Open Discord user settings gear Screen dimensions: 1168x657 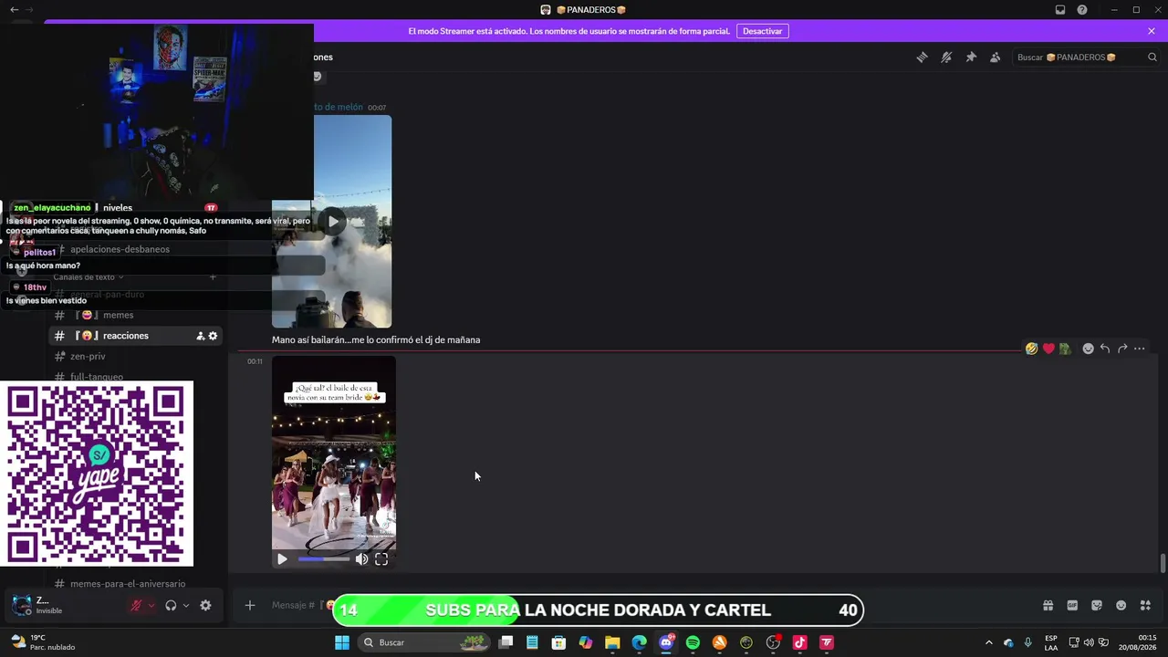(205, 605)
